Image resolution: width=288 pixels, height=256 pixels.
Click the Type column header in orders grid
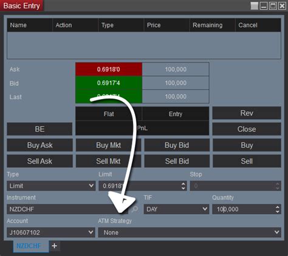pos(121,25)
